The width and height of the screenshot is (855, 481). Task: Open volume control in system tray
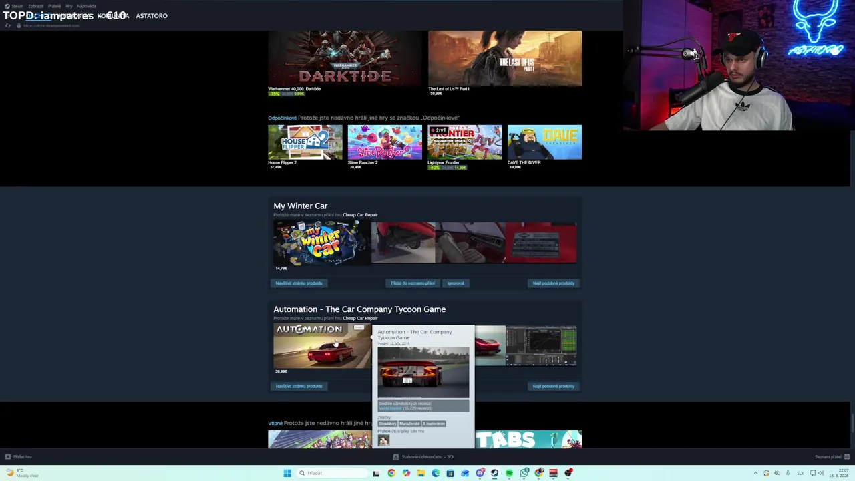[821, 473]
